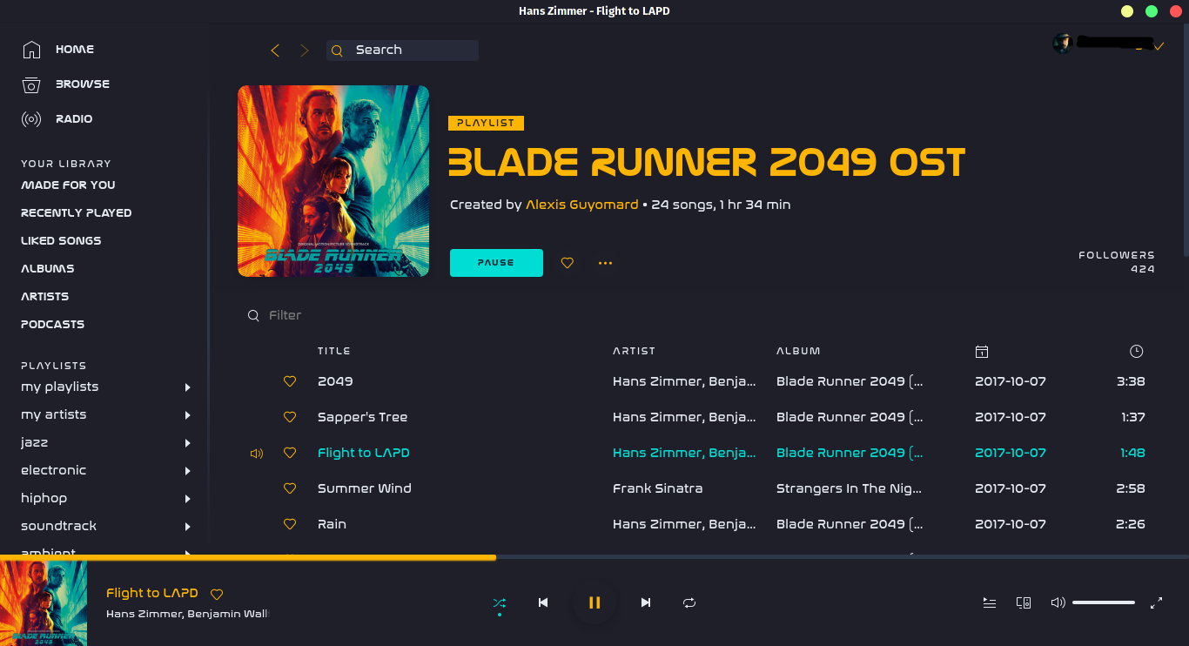Expand the my artists folder
The image size is (1189, 646).
point(188,415)
